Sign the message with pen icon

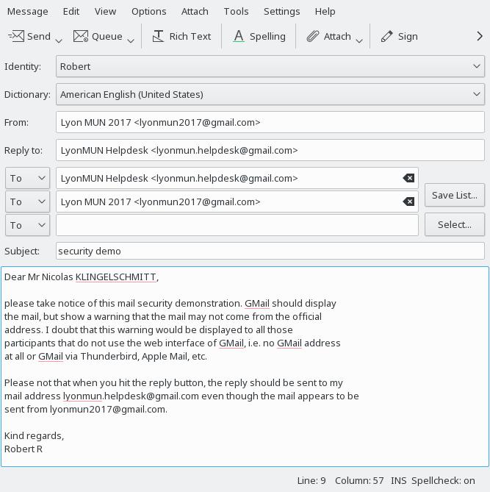coord(399,36)
